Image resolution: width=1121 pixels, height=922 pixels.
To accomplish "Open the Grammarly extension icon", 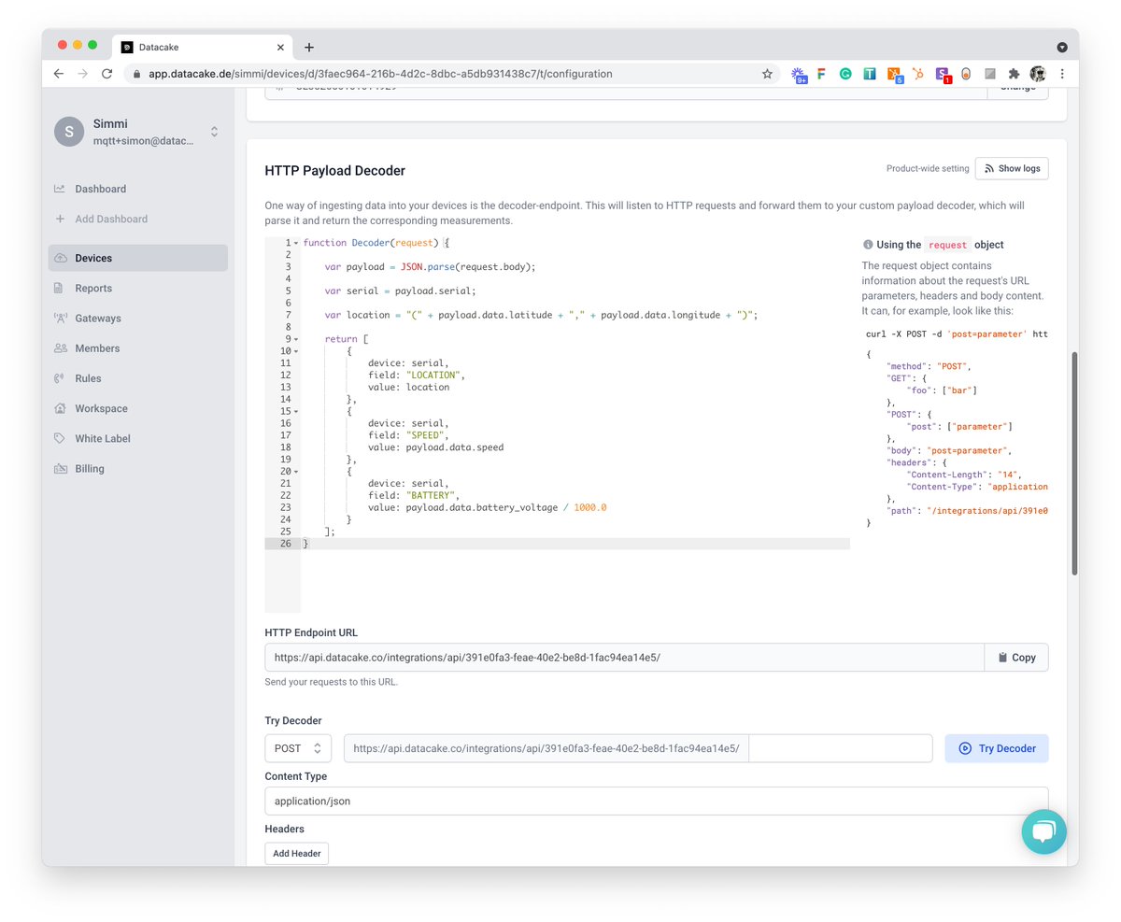I will 845,74.
